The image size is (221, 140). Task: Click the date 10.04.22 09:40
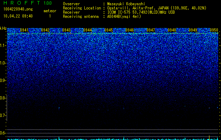pyautogui.click(x=18, y=16)
